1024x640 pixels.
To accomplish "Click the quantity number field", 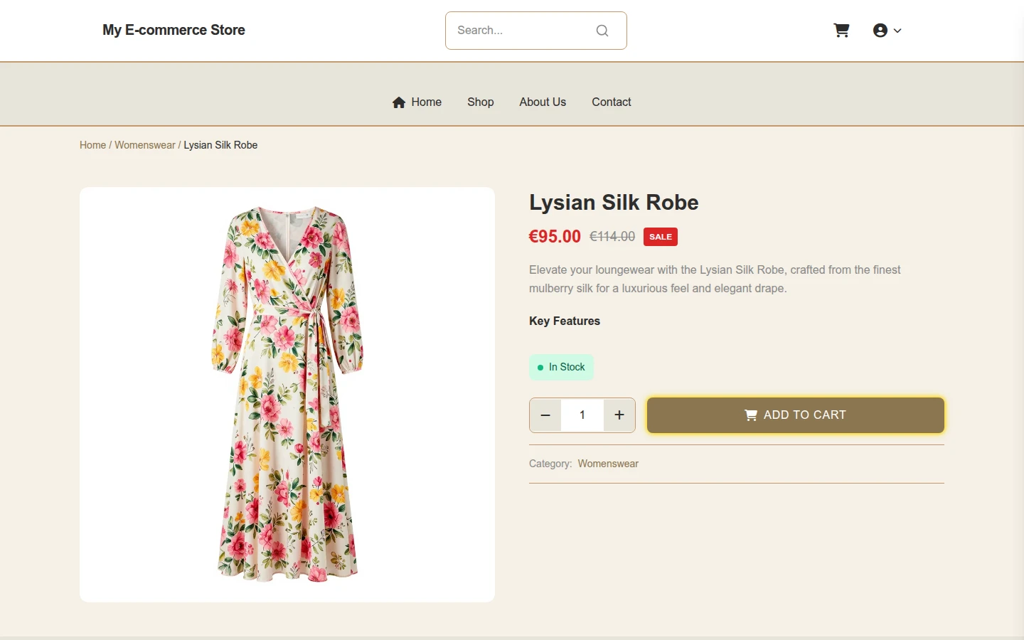I will 582,415.
